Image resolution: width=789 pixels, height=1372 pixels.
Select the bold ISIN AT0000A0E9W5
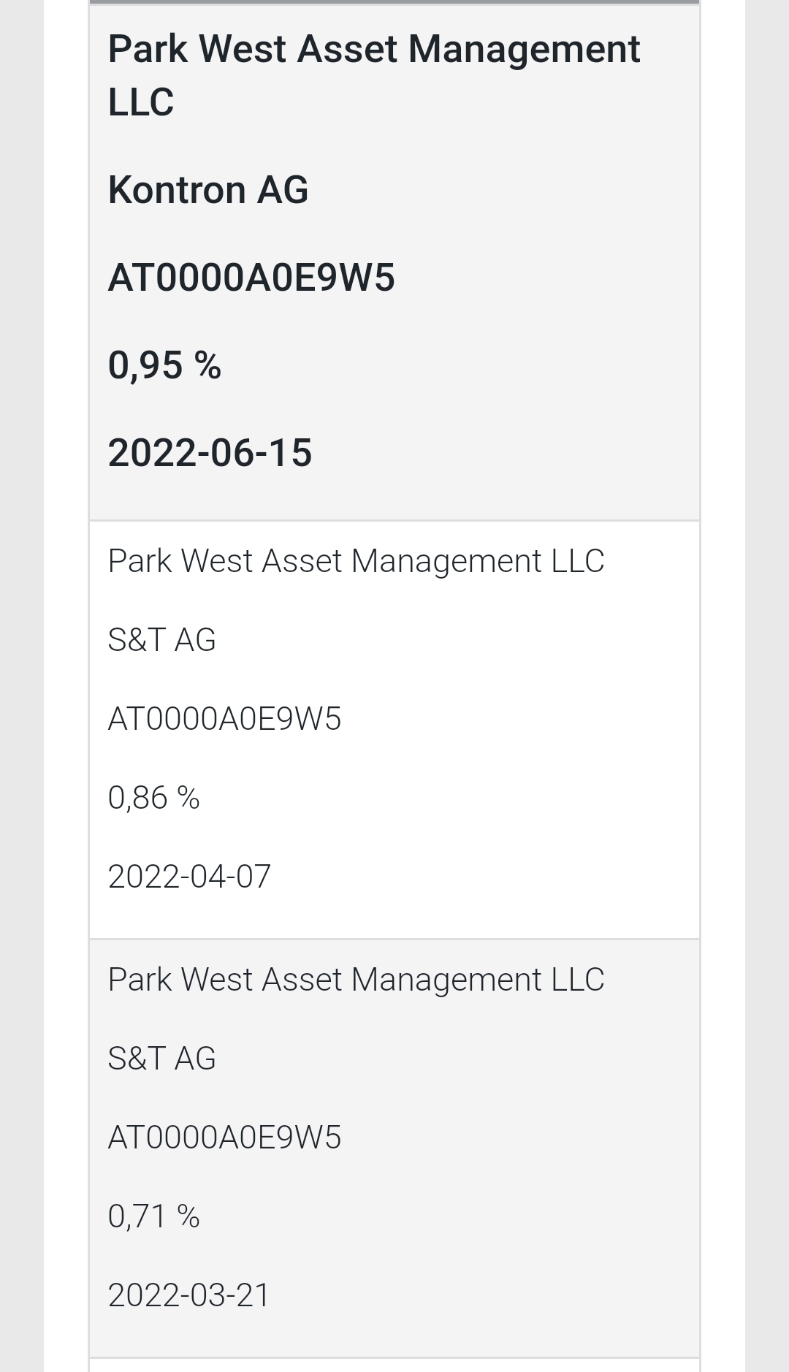click(251, 278)
